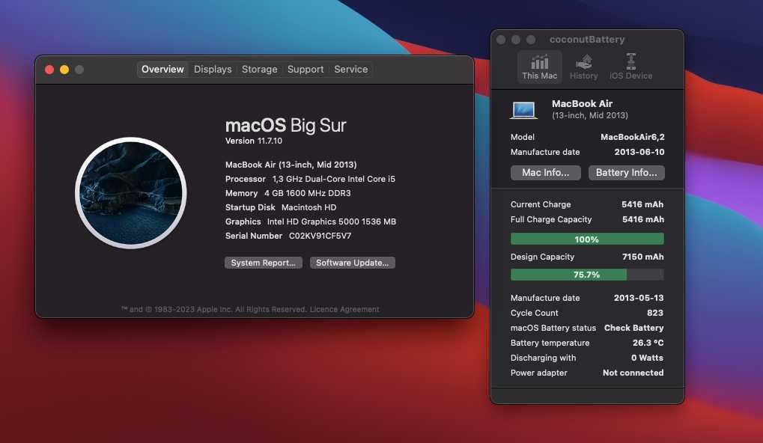Open Battery Info... in coconutBattery
This screenshot has width=763, height=443.
tap(626, 173)
